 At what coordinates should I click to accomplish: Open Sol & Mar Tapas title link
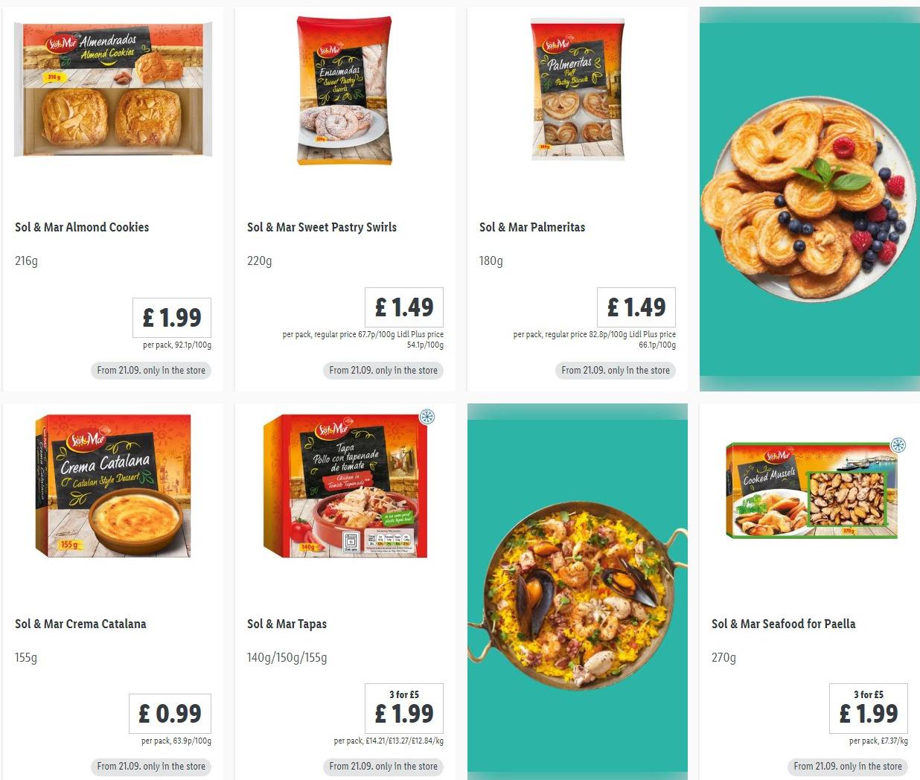287,624
